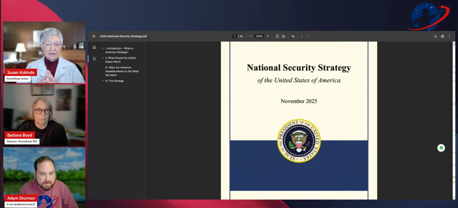
Task: Zoom out with the minus icon
Action: coord(250,36)
